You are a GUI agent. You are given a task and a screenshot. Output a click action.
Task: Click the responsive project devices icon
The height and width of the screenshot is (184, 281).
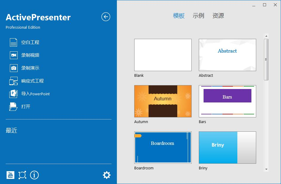point(13,81)
